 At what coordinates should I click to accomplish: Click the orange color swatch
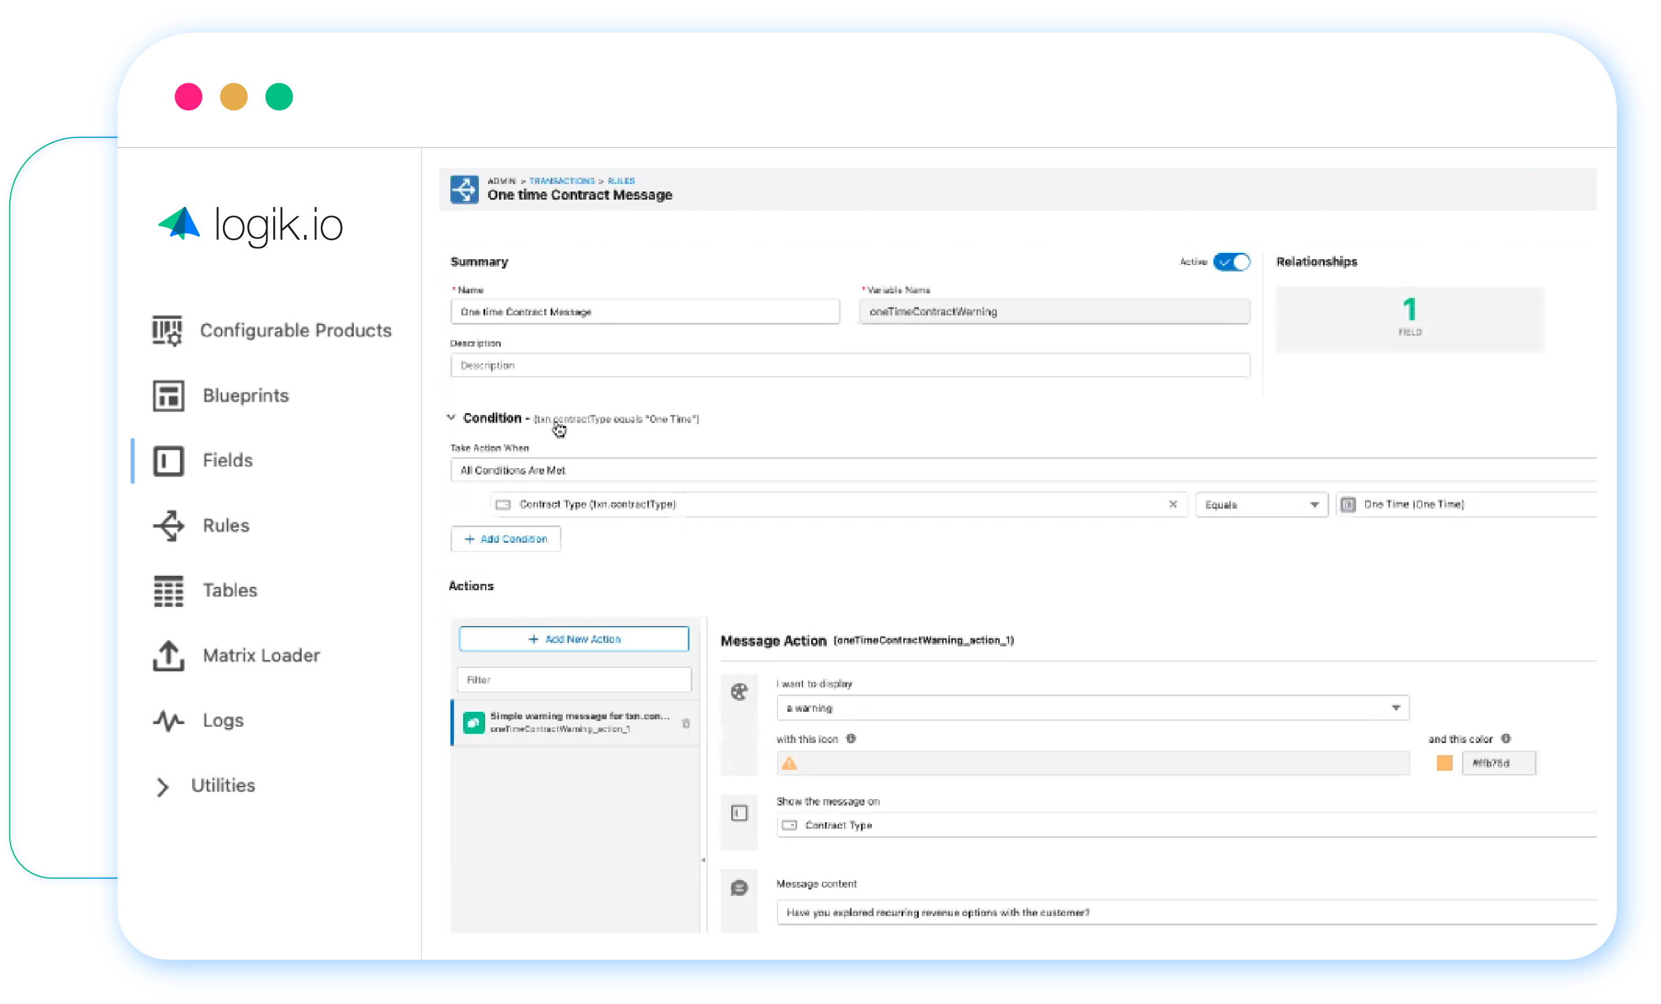coord(1443,763)
